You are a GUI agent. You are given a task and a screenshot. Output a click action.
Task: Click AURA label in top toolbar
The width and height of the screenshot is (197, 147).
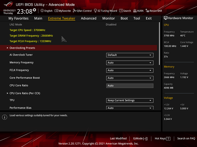click(x=140, y=11)
